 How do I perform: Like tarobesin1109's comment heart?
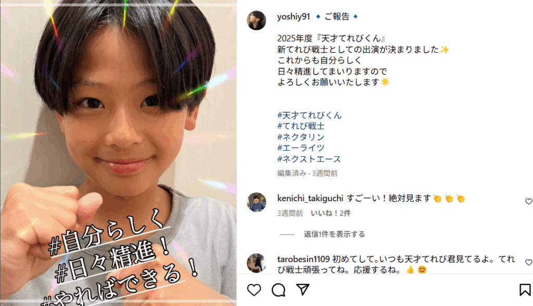click(x=529, y=262)
